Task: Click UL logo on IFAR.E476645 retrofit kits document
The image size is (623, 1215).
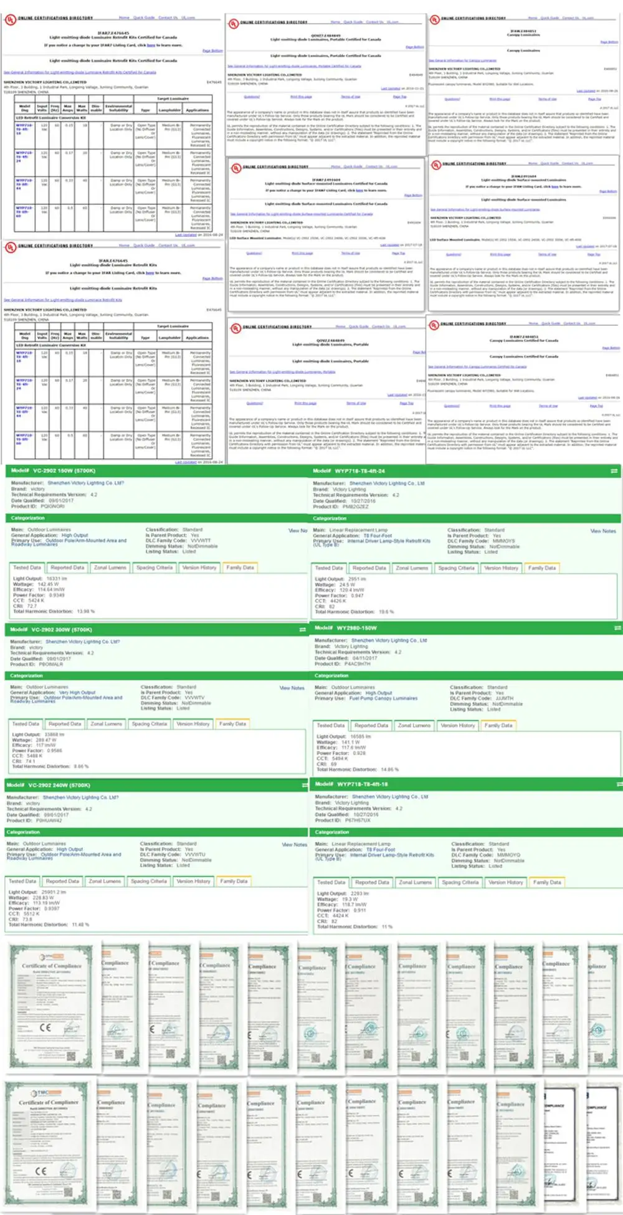Action: pos(10,247)
